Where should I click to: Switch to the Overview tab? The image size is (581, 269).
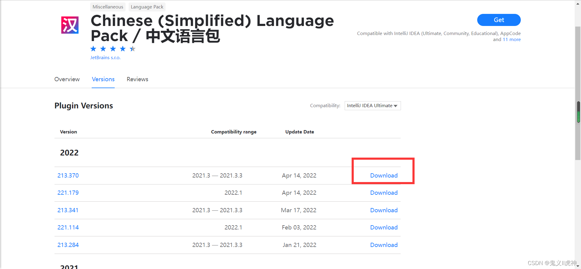pos(67,79)
